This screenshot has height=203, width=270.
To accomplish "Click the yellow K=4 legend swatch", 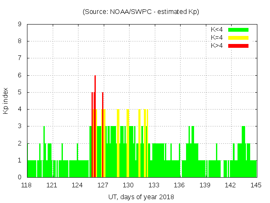I will coord(238,38).
